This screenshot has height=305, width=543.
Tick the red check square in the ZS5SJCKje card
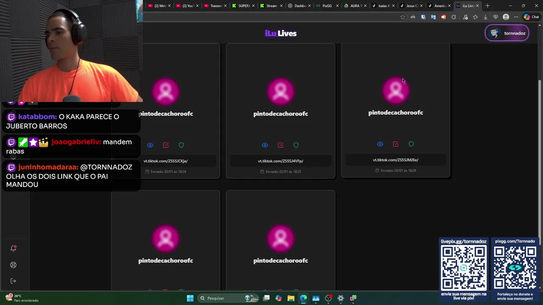166,145
